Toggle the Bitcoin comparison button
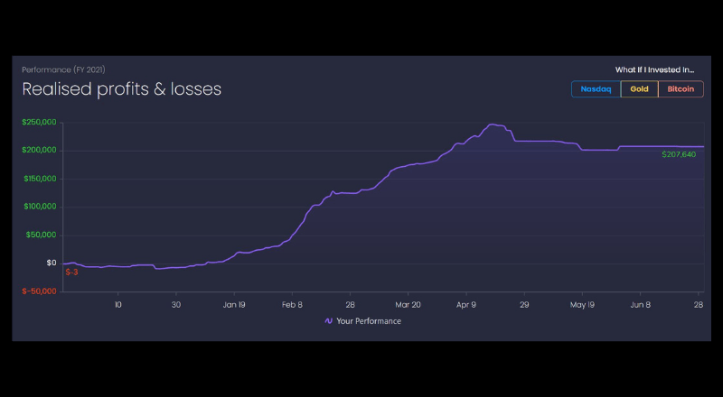 click(681, 89)
